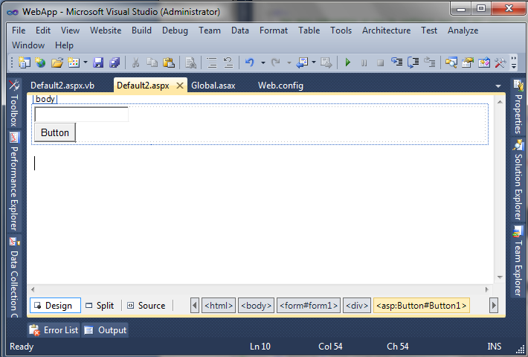The image size is (528, 357).
Task: Switch to Design view
Action: coord(55,306)
